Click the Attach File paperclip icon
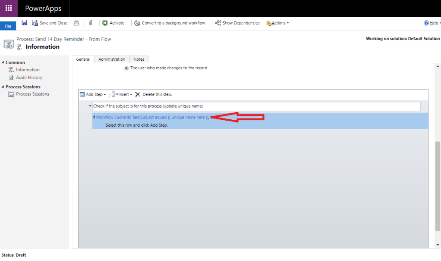Viewport: 441px width, 261px height. 90,22
